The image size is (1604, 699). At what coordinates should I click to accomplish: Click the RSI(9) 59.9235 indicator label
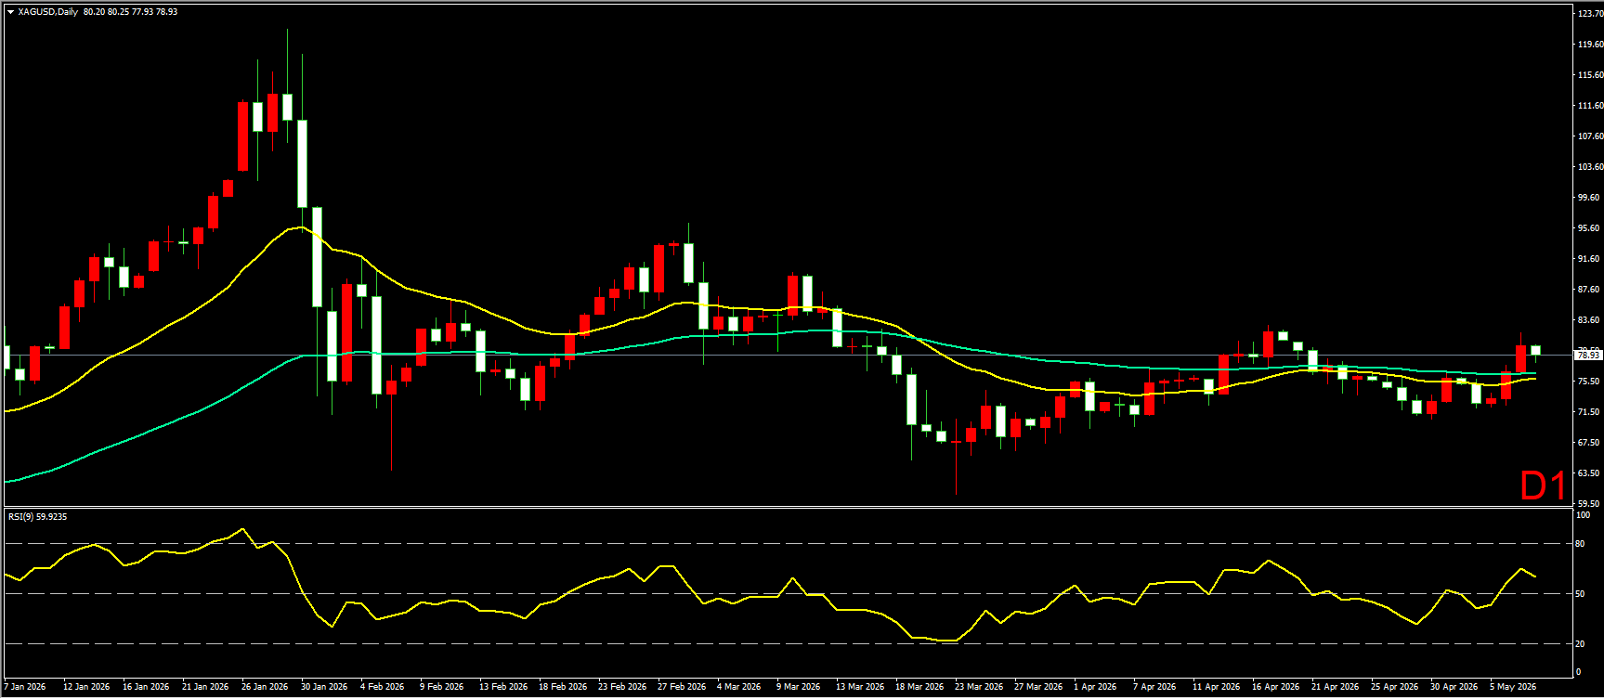pyautogui.click(x=38, y=516)
